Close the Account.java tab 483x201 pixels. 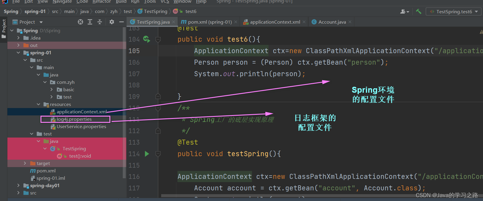(x=350, y=22)
